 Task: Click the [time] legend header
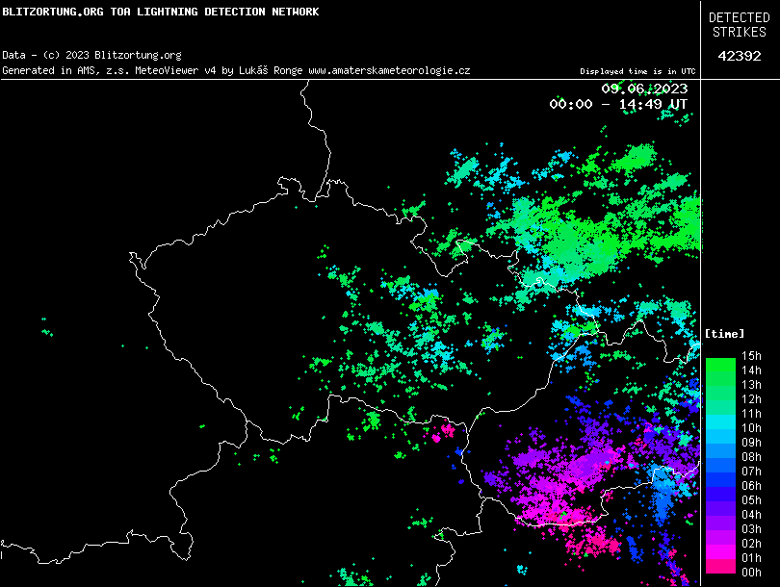click(724, 333)
